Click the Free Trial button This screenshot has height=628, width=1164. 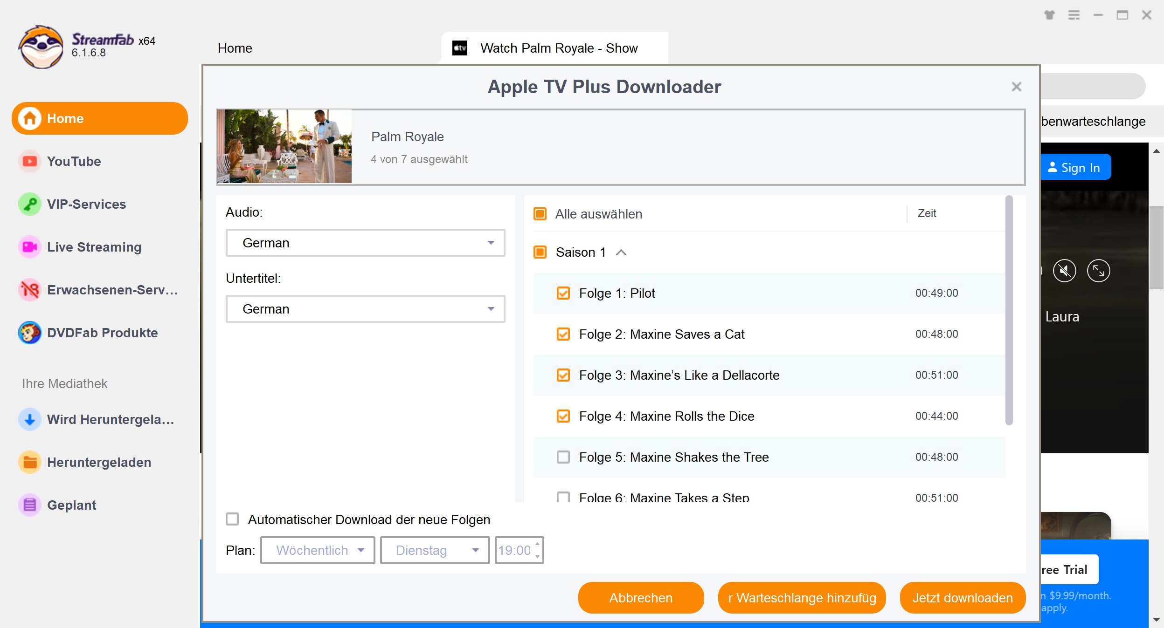(1069, 569)
